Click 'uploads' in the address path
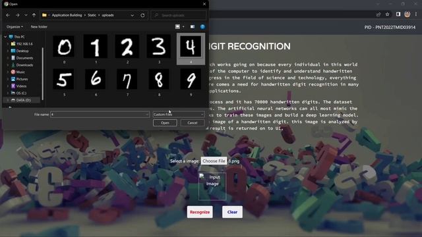Screen dimensions: 422x237 click(x=107, y=15)
